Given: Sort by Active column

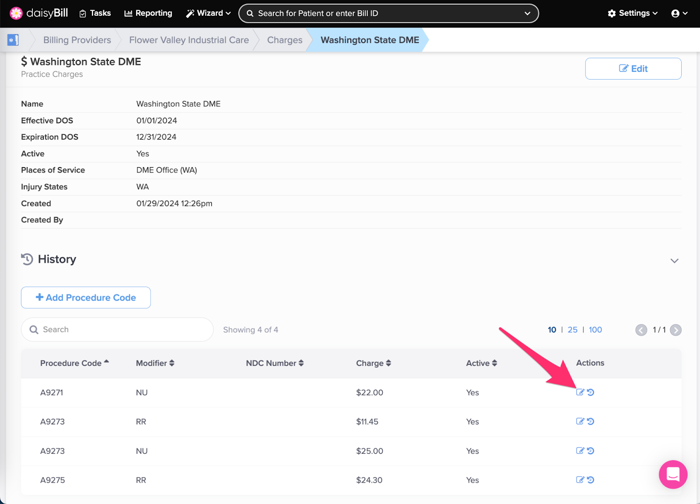Looking at the screenshot, I should pyautogui.click(x=482, y=363).
